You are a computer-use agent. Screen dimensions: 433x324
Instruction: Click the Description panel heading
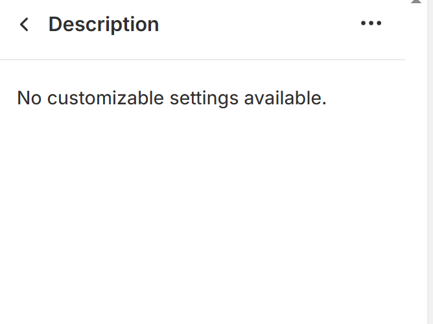click(104, 25)
